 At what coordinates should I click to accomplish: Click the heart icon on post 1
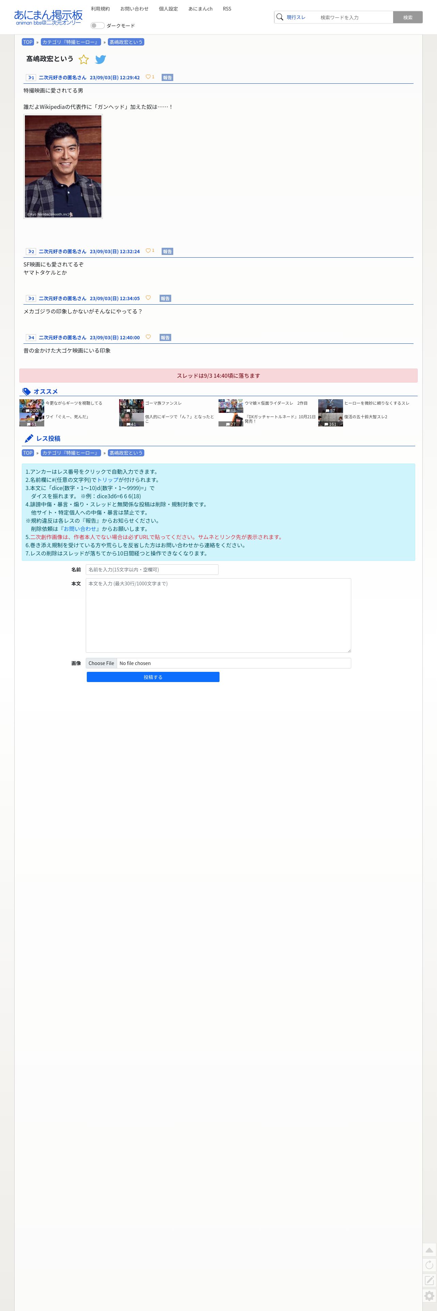[x=148, y=77]
